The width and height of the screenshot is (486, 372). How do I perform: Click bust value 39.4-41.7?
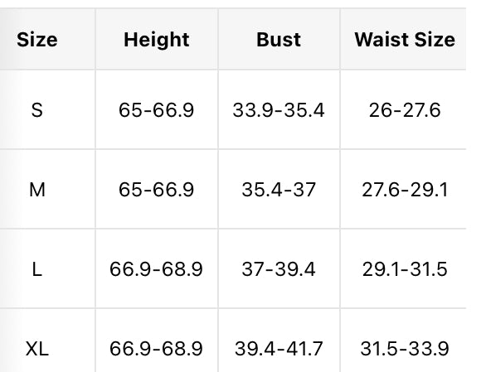click(279, 349)
